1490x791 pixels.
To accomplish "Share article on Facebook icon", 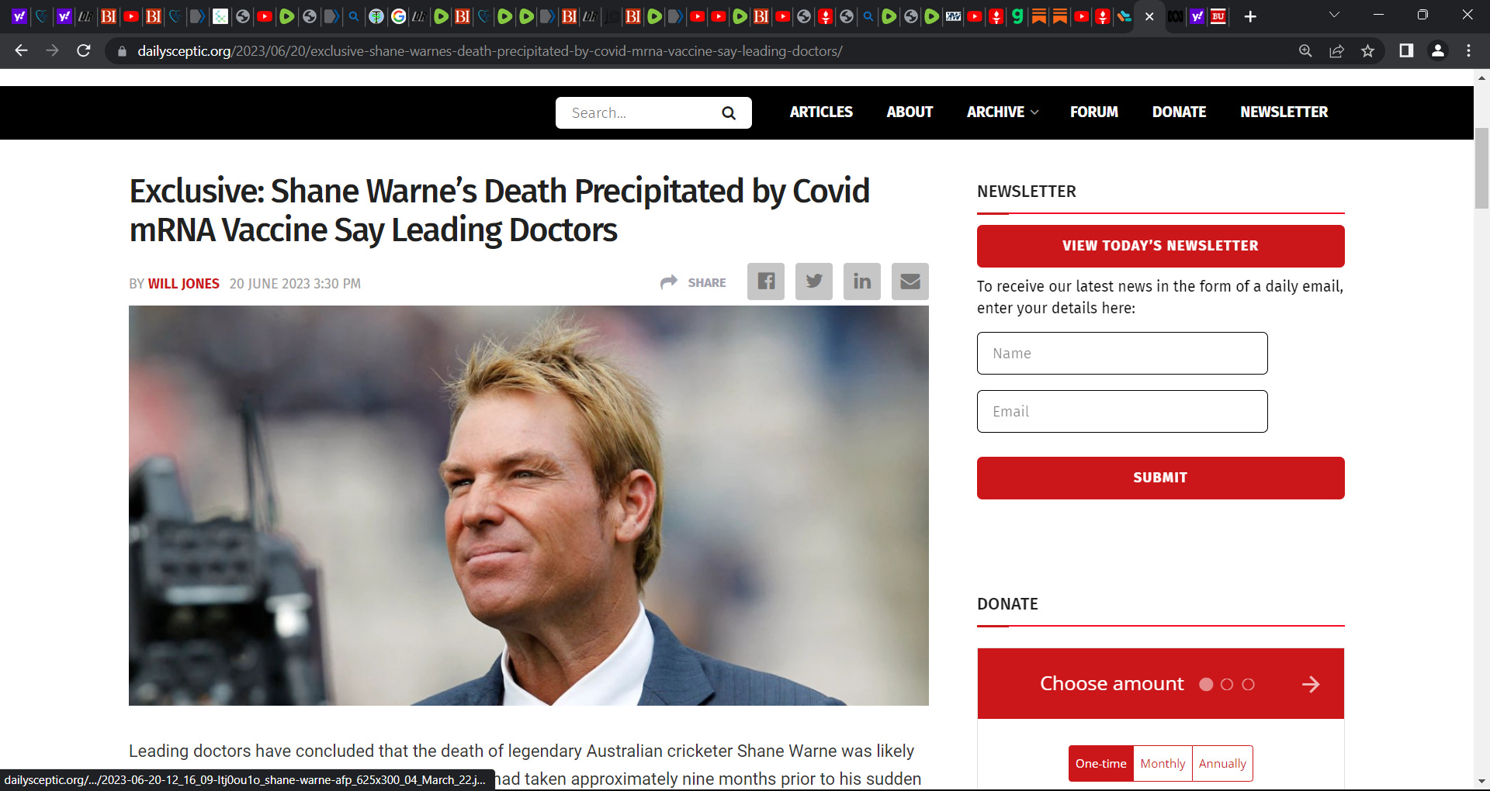I will tap(765, 282).
